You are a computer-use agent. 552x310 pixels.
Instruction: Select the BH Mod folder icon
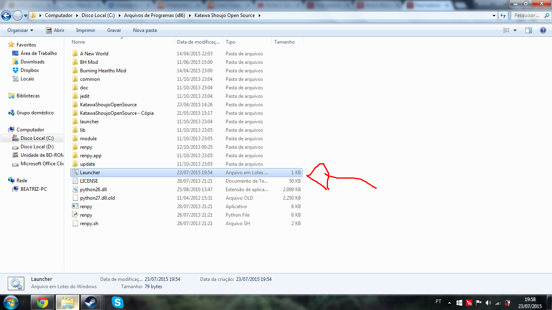(x=75, y=62)
